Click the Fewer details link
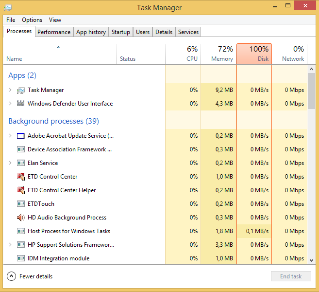 pyautogui.click(x=36, y=276)
